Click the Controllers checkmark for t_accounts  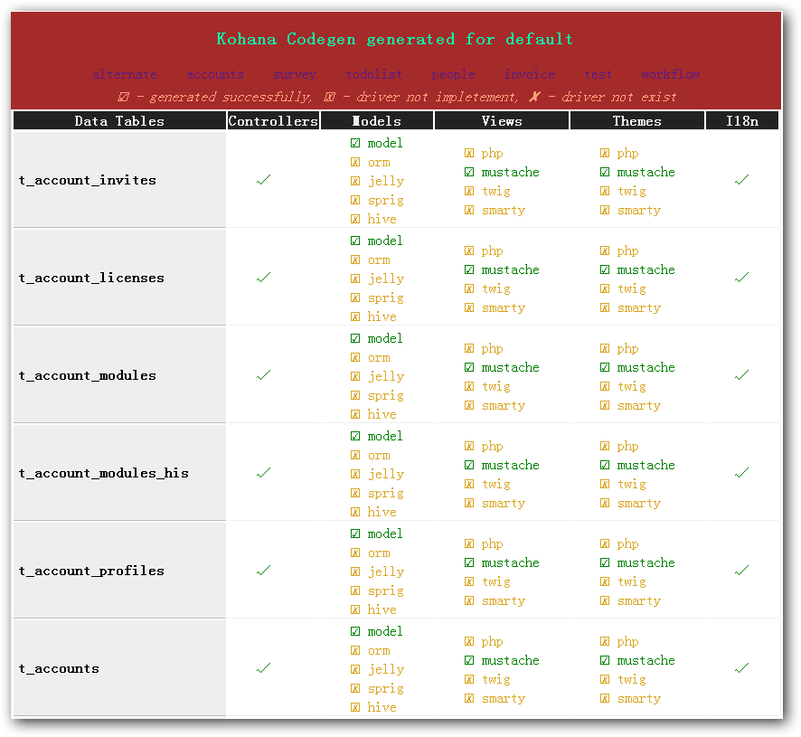(x=264, y=668)
